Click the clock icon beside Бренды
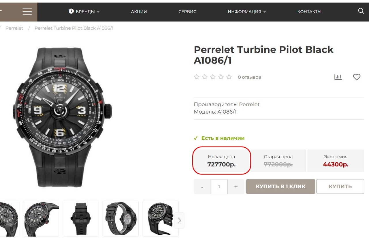369x242 pixels. [71, 11]
